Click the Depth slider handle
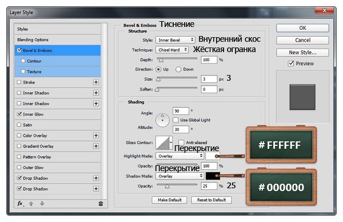Image resolution: width=343 pixels, height=222 pixels. tap(161, 60)
